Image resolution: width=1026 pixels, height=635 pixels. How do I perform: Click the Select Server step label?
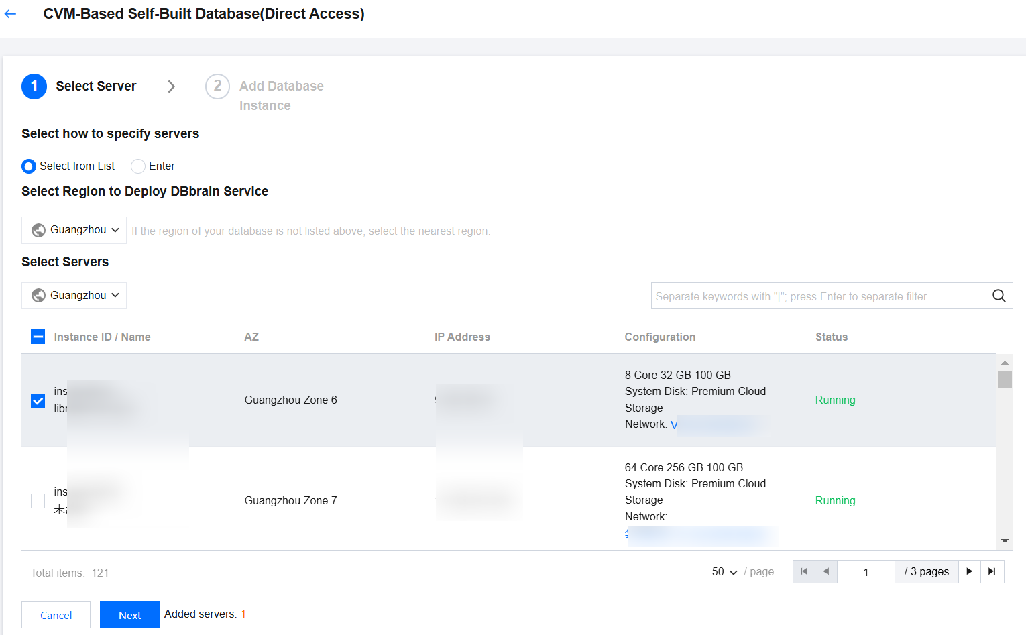[x=96, y=86]
